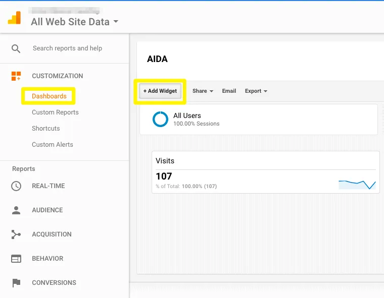This screenshot has width=384, height=298.
Task: Go to Shortcuts in Customization
Action: click(45, 129)
